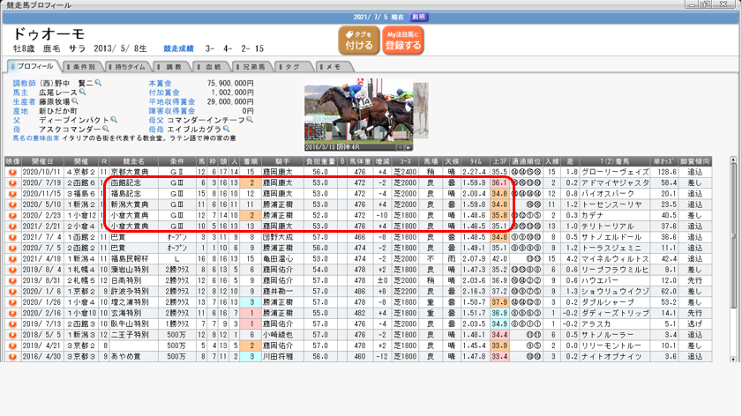The width and height of the screenshot is (742, 416).
Task: Click the タグを付ける button
Action: tap(359, 41)
